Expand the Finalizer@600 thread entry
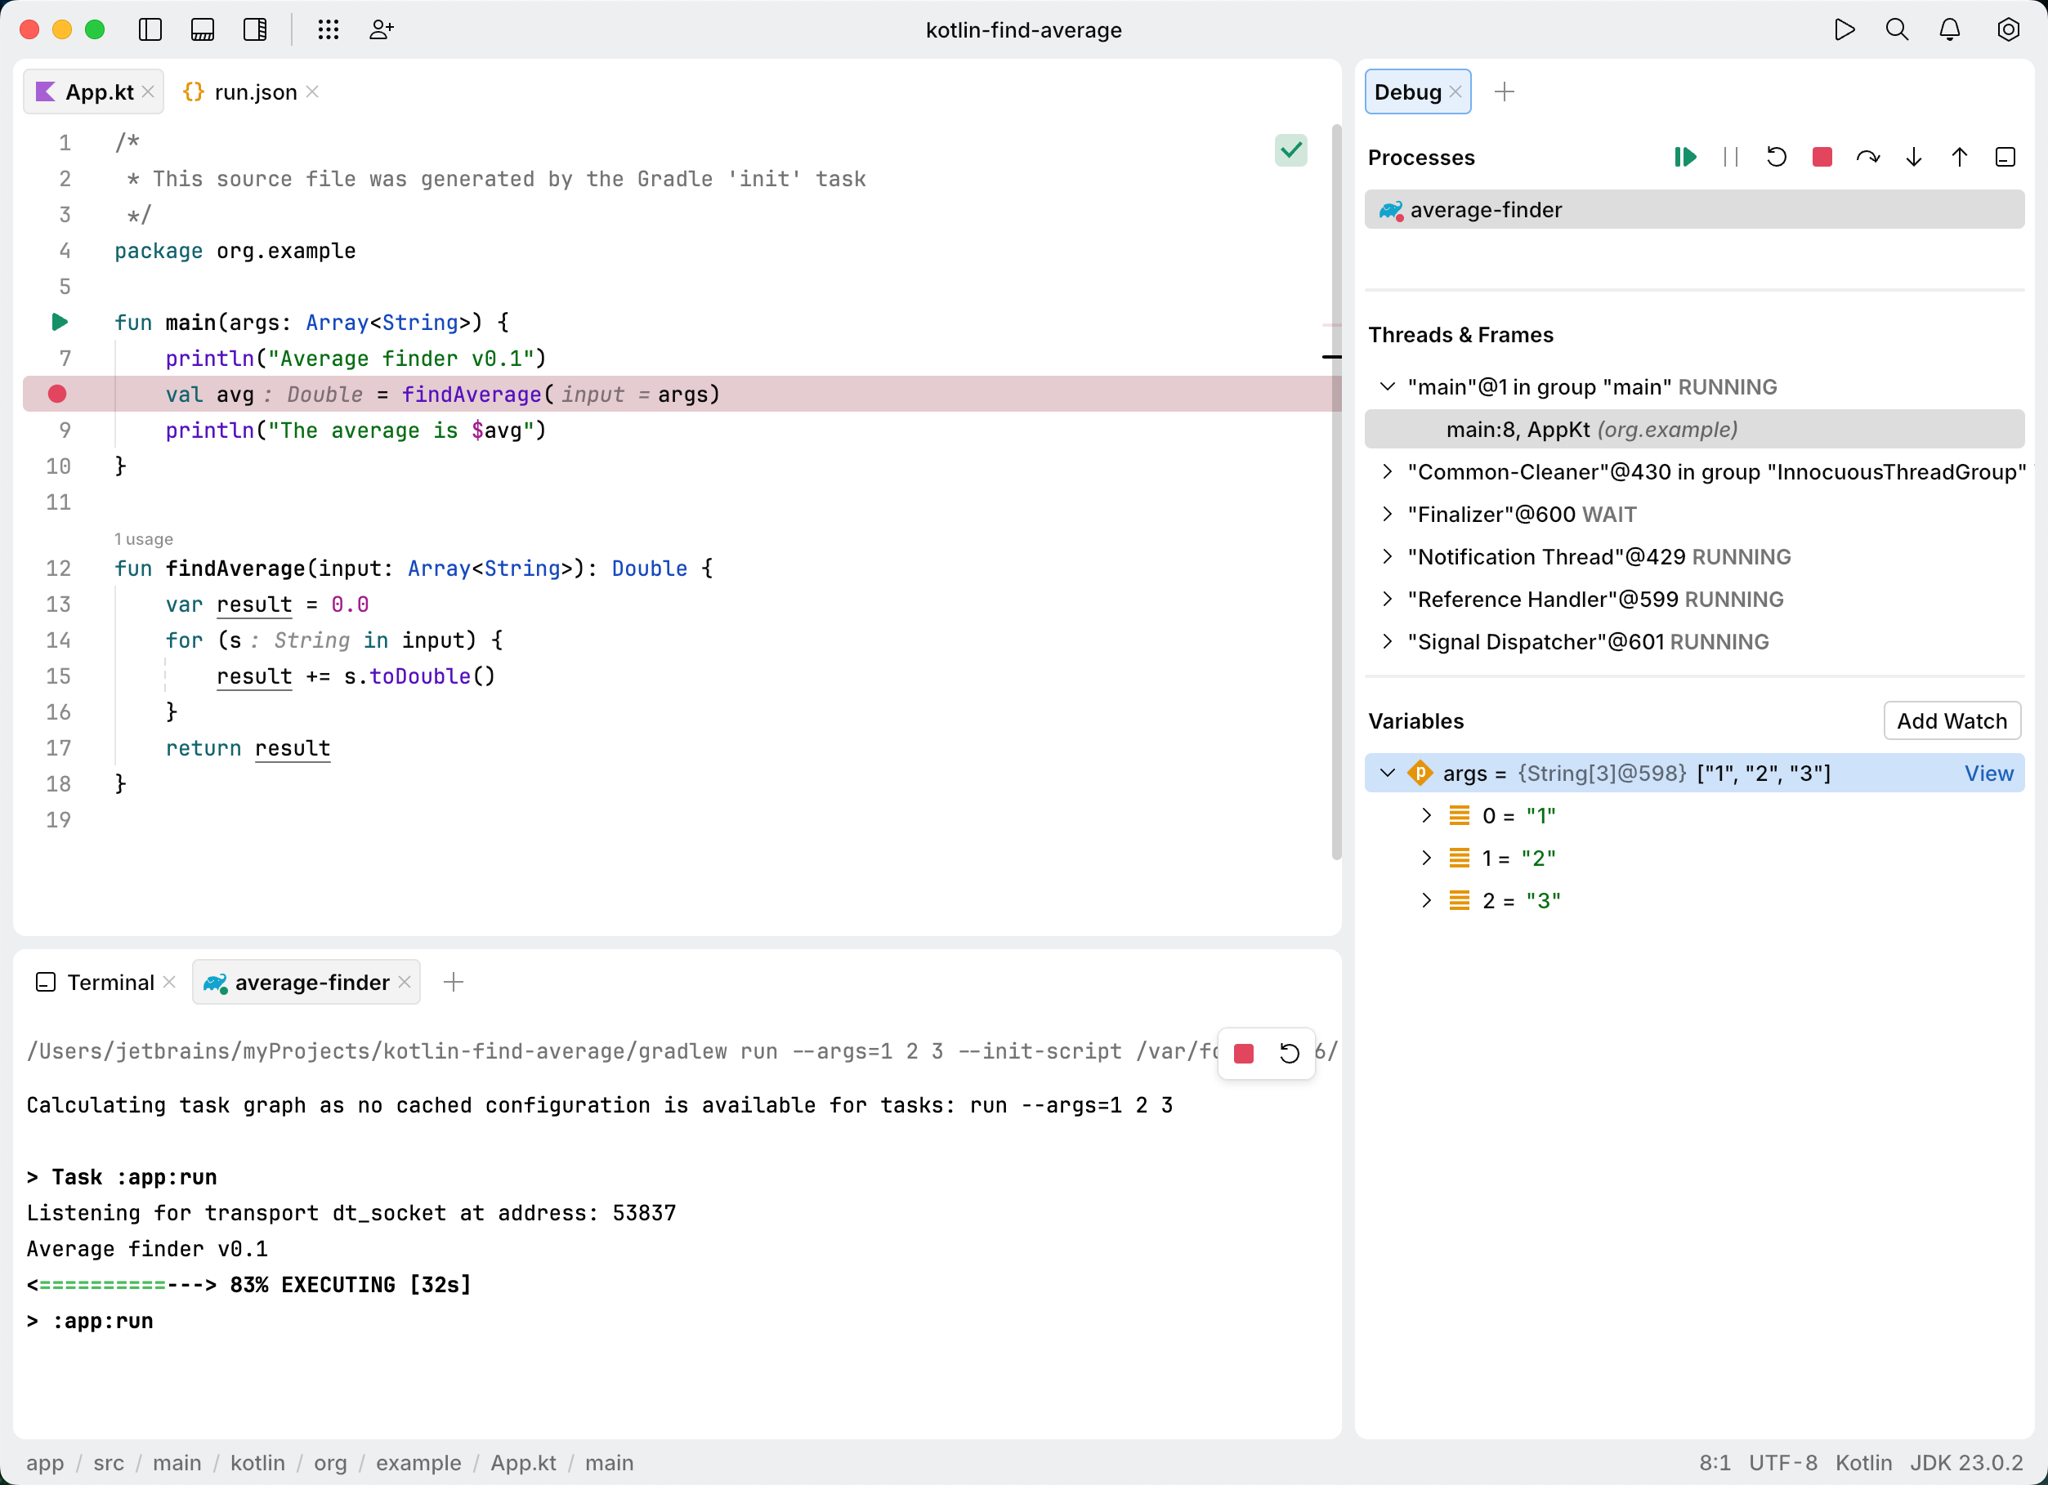 [x=1388, y=514]
